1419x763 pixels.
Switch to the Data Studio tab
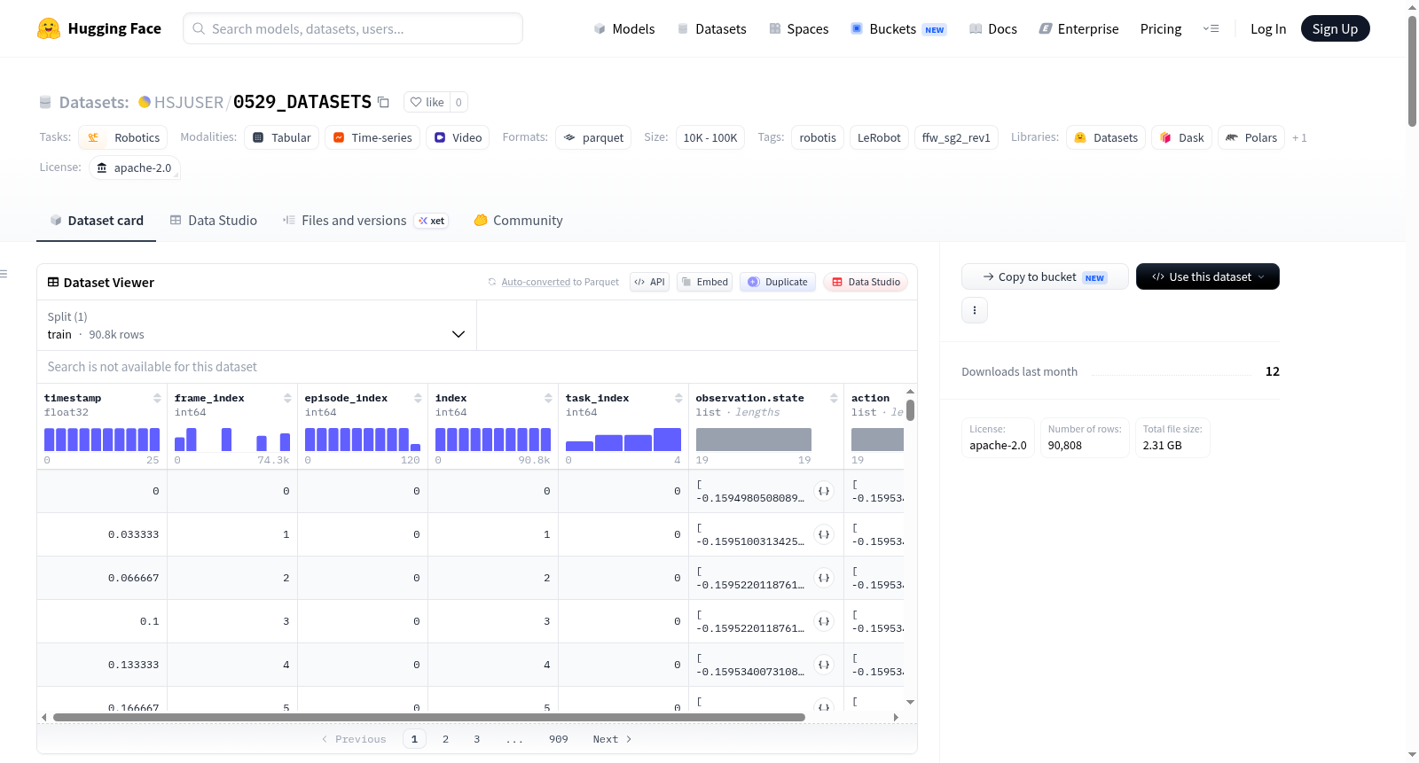214,221
